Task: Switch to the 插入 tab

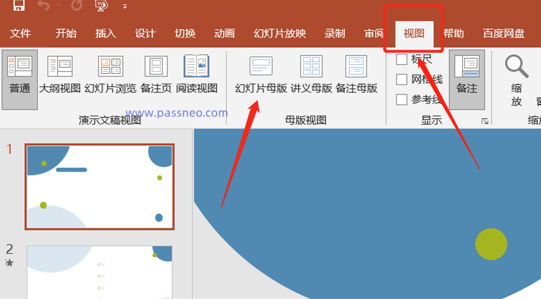Action: pos(106,33)
